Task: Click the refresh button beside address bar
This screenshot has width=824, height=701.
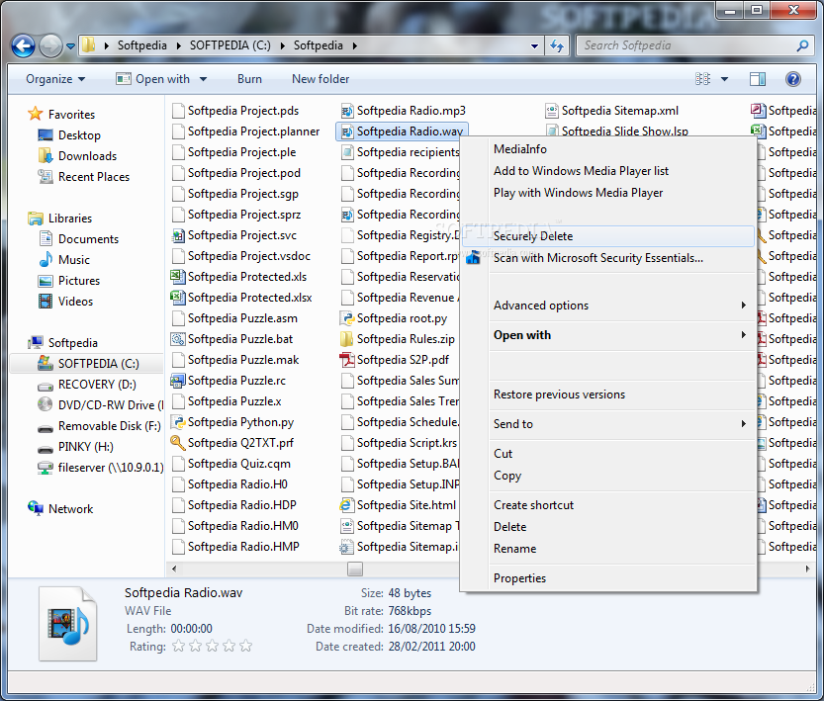Action: pyautogui.click(x=557, y=45)
